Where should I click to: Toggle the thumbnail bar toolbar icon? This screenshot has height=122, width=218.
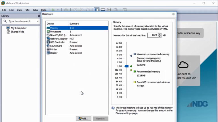pos(103,10)
